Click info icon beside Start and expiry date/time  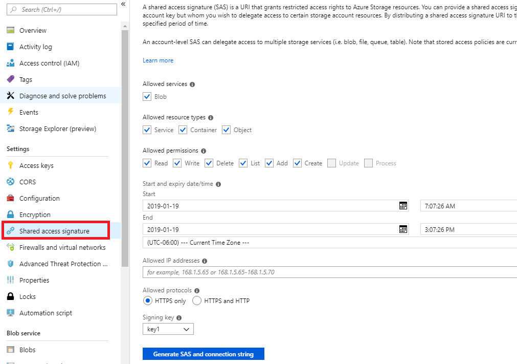(218, 184)
